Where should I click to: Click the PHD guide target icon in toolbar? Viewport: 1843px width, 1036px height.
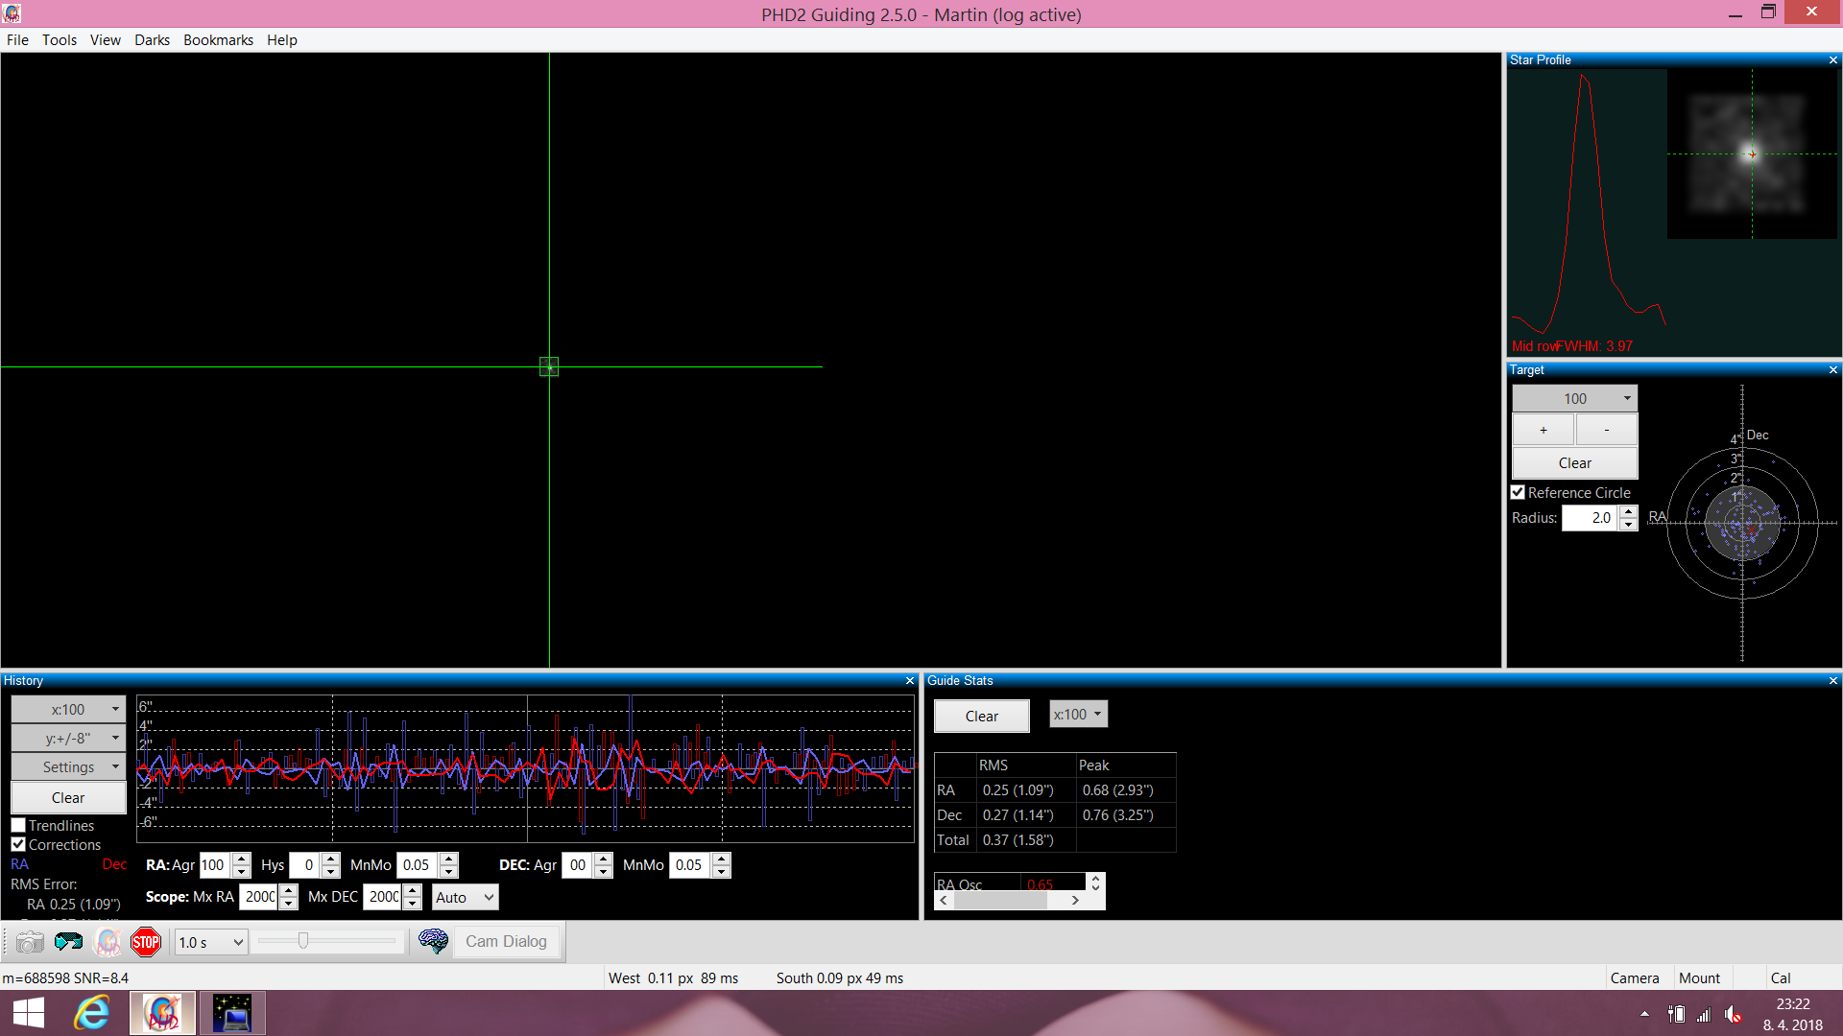pos(108,942)
